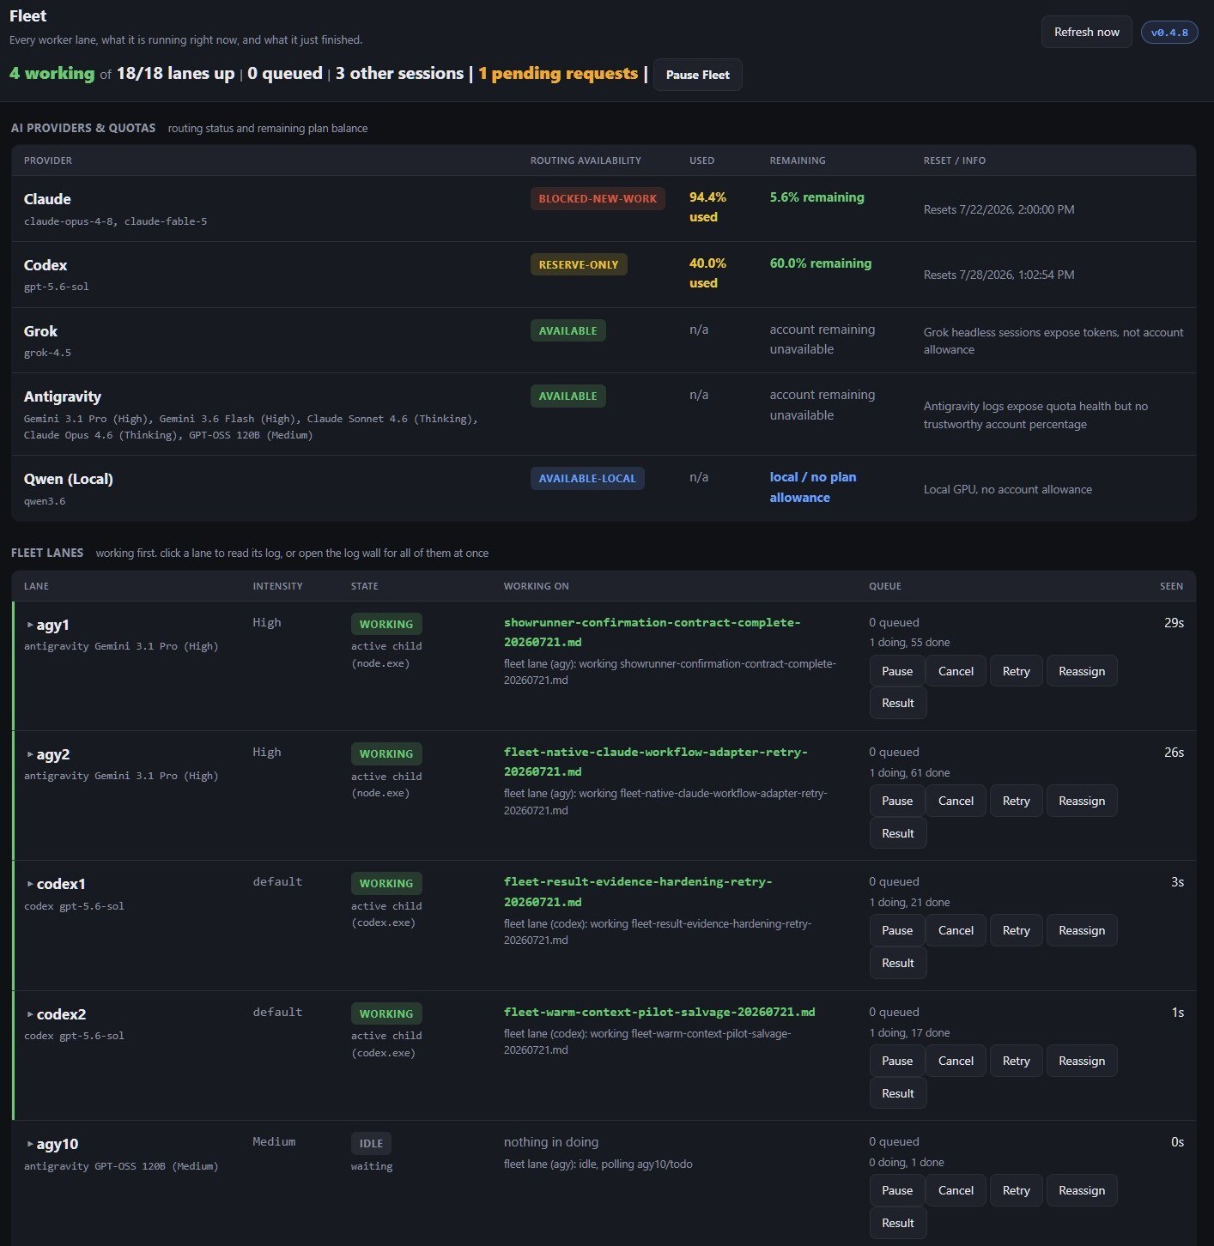Click WORKING state badge for codex2
The height and width of the screenshot is (1246, 1214).
point(386,1013)
